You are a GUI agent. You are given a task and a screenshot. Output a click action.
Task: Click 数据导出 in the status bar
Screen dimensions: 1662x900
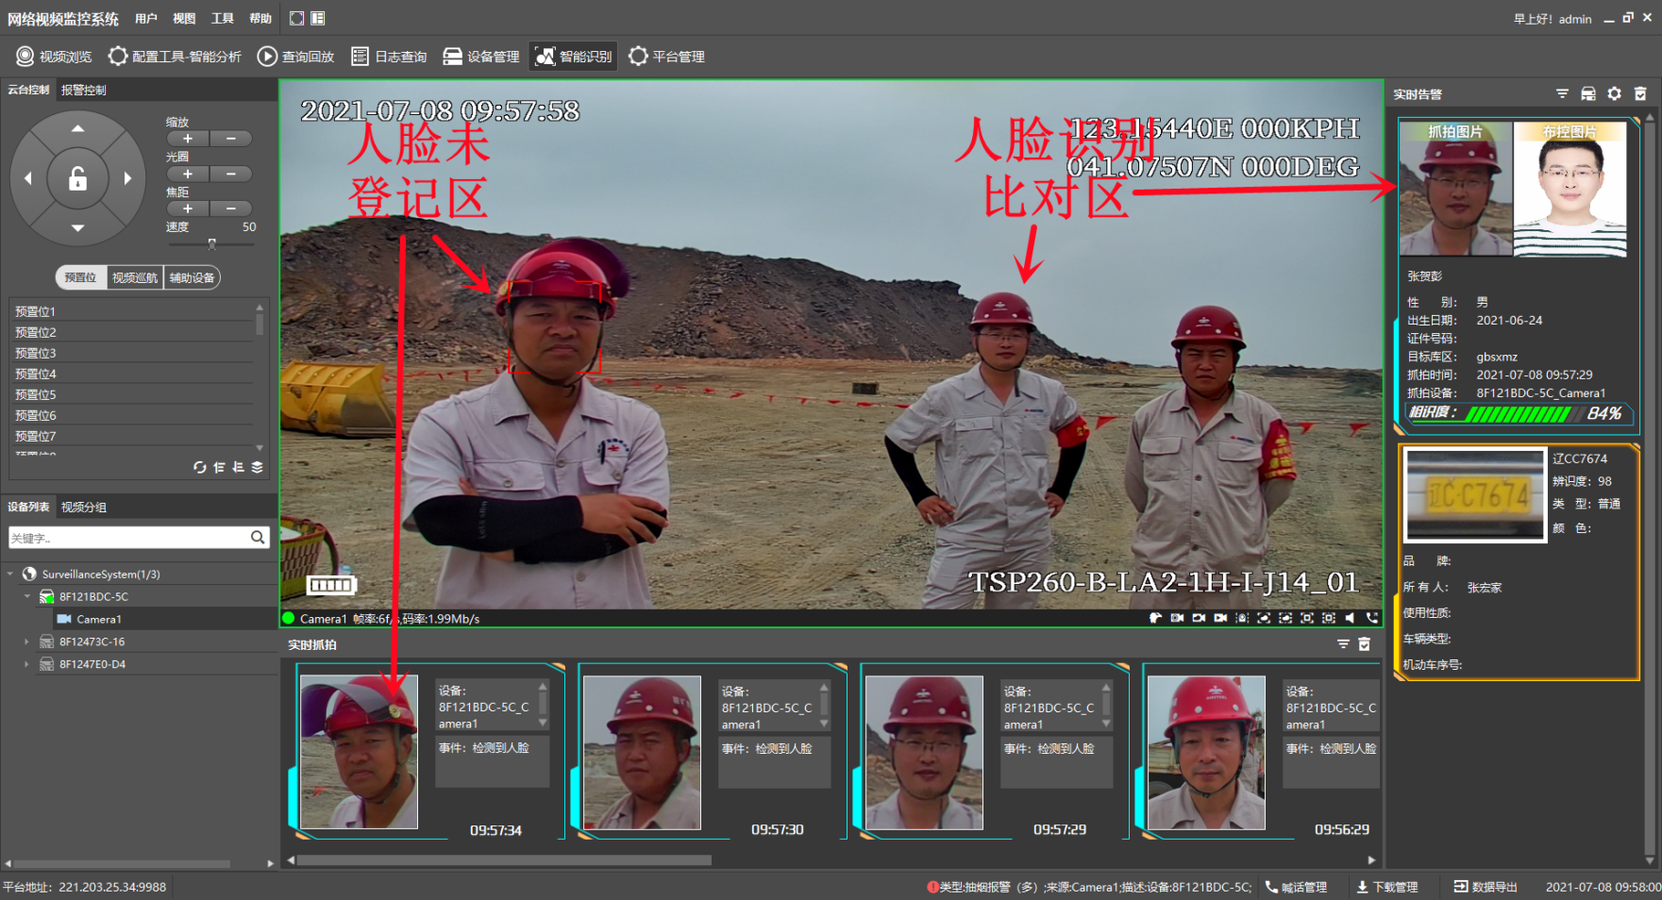(x=1486, y=887)
